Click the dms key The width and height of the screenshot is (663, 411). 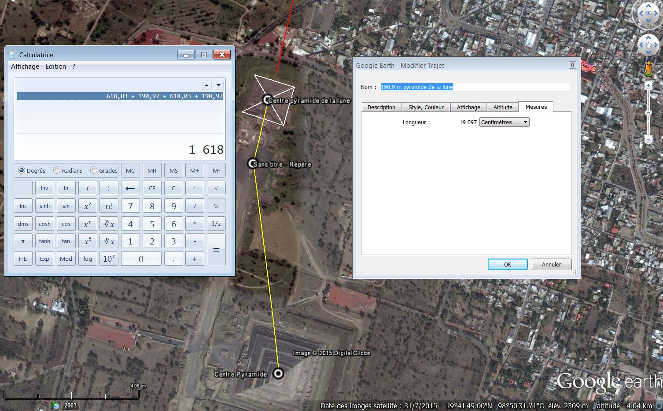(23, 224)
